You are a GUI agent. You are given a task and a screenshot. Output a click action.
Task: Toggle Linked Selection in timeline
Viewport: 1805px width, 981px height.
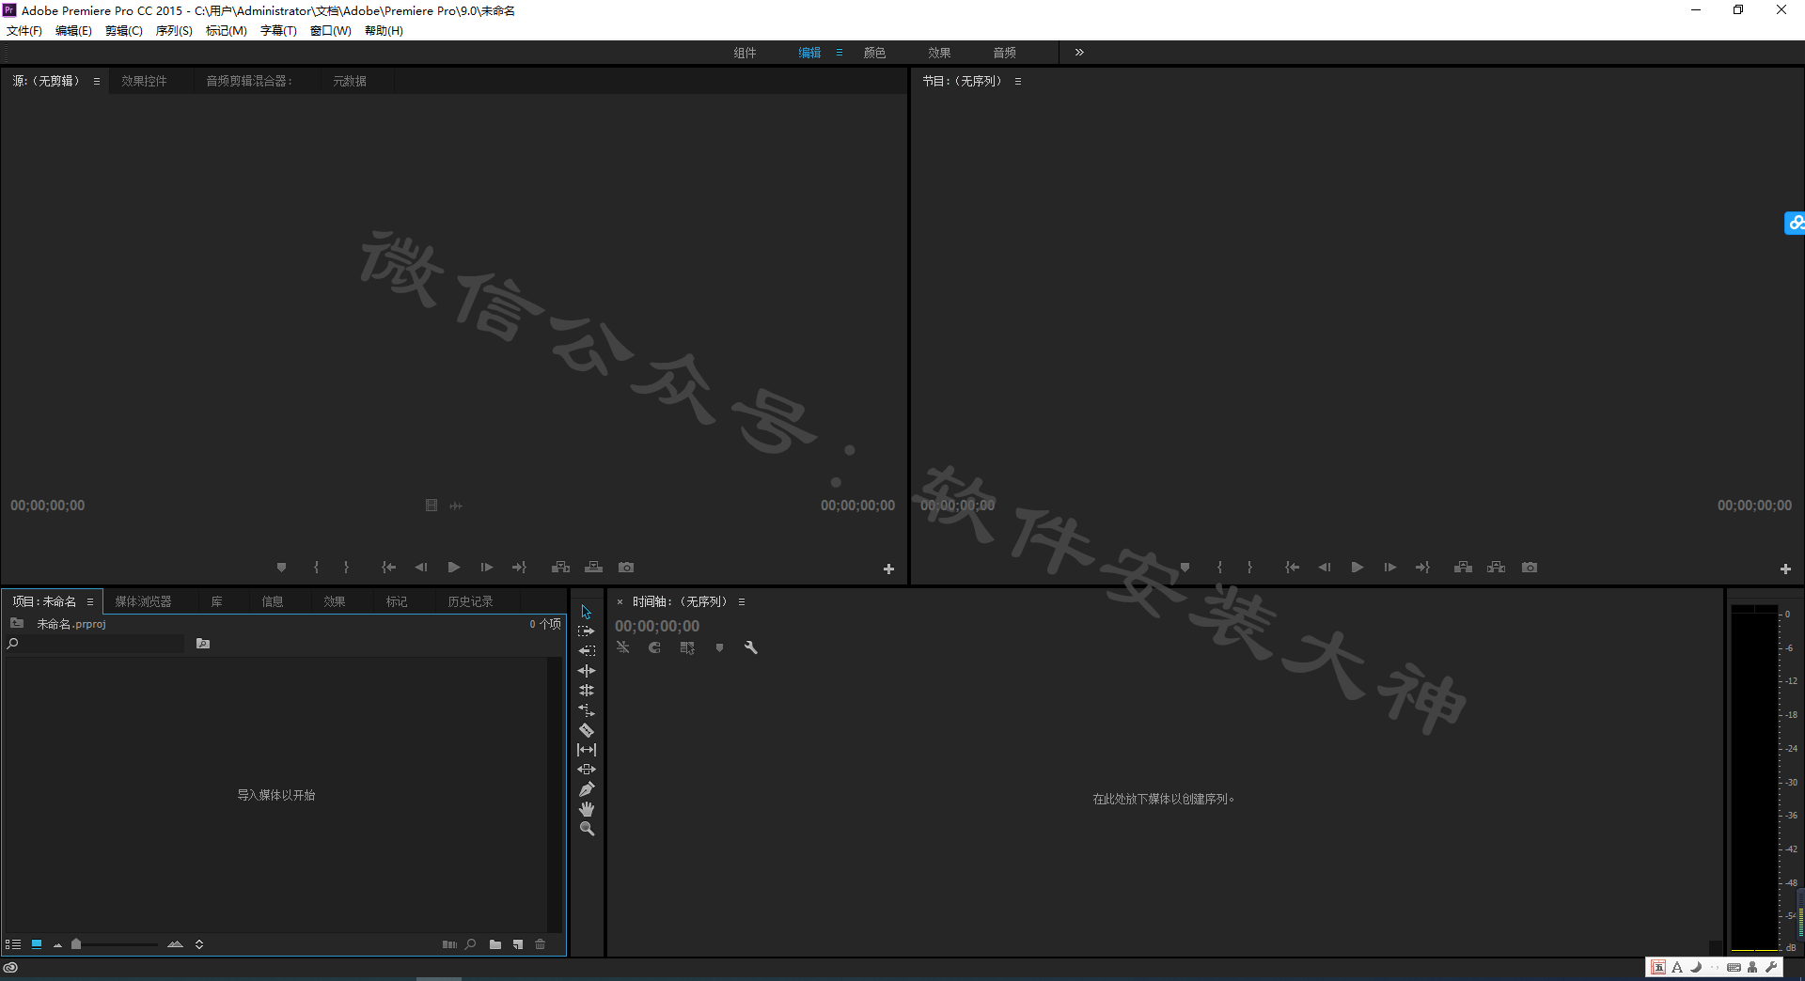pyautogui.click(x=688, y=647)
